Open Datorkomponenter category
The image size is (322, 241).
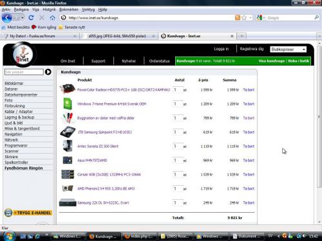point(21,94)
